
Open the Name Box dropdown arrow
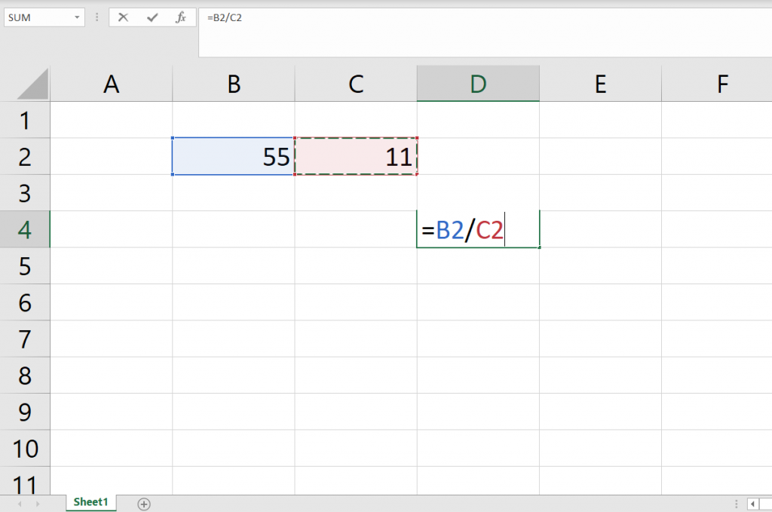point(77,18)
